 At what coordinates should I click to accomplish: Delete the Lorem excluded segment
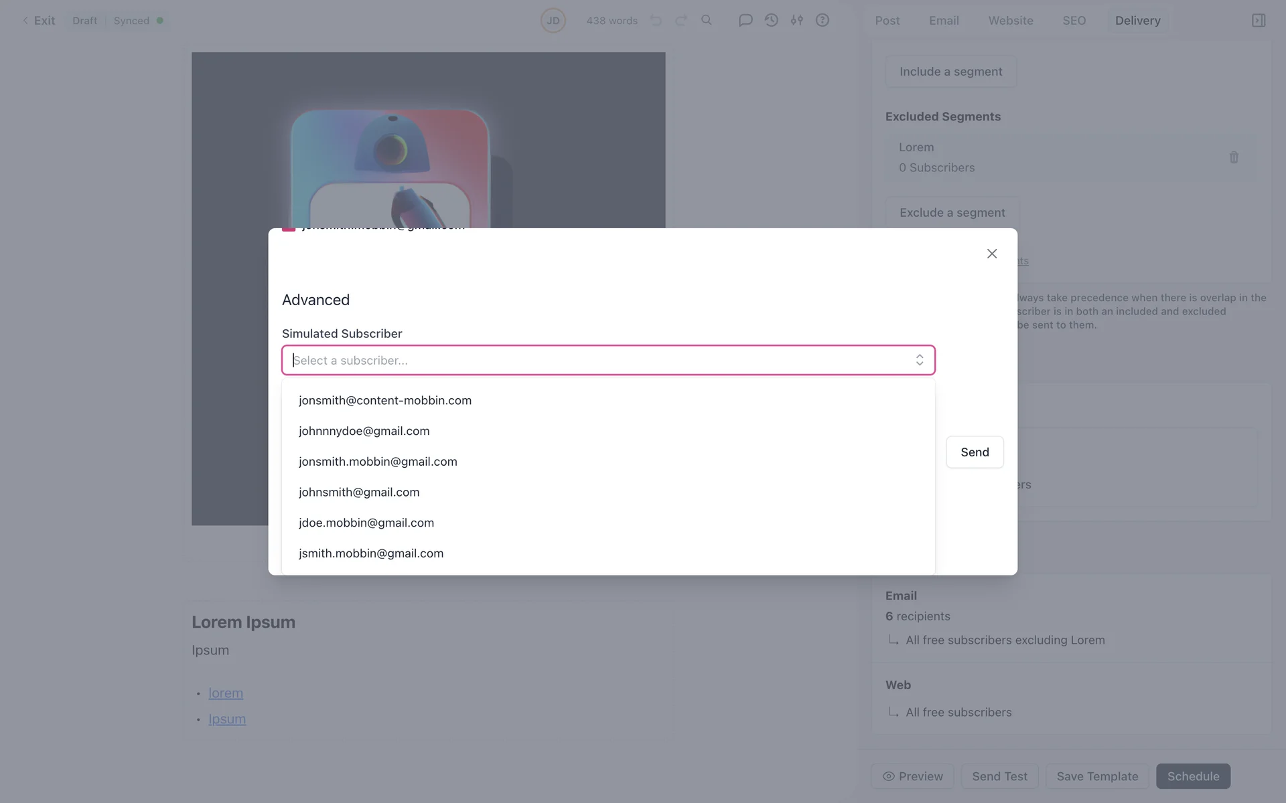click(1234, 157)
